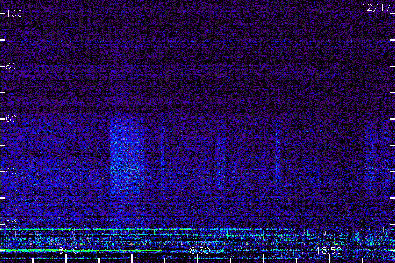
Task: Click the 20 frequency axis label
Action: tap(11, 224)
